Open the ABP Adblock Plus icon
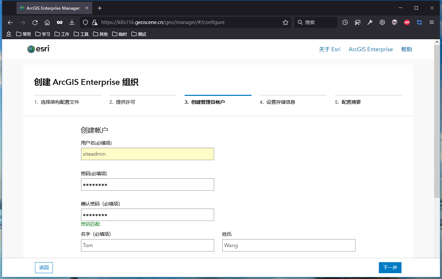This screenshot has height=279, width=442. click(x=407, y=22)
